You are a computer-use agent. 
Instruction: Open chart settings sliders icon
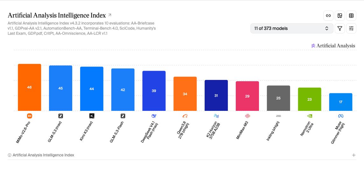coord(351,28)
